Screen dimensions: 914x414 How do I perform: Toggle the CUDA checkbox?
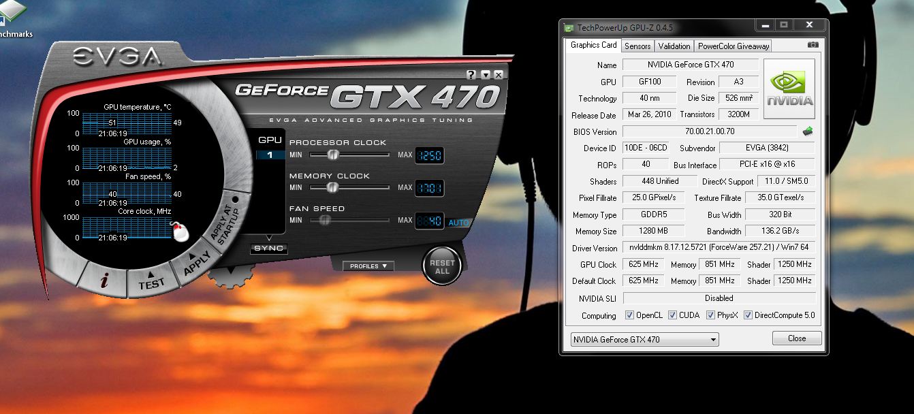tap(673, 315)
